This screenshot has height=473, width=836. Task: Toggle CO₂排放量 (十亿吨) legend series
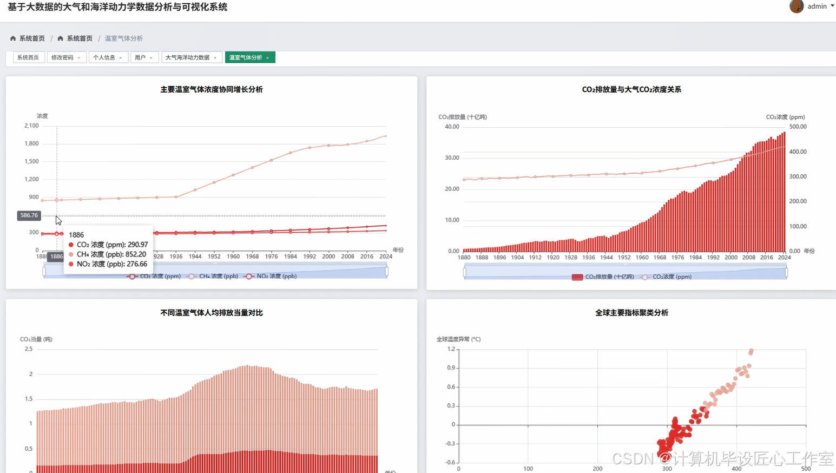tap(603, 277)
